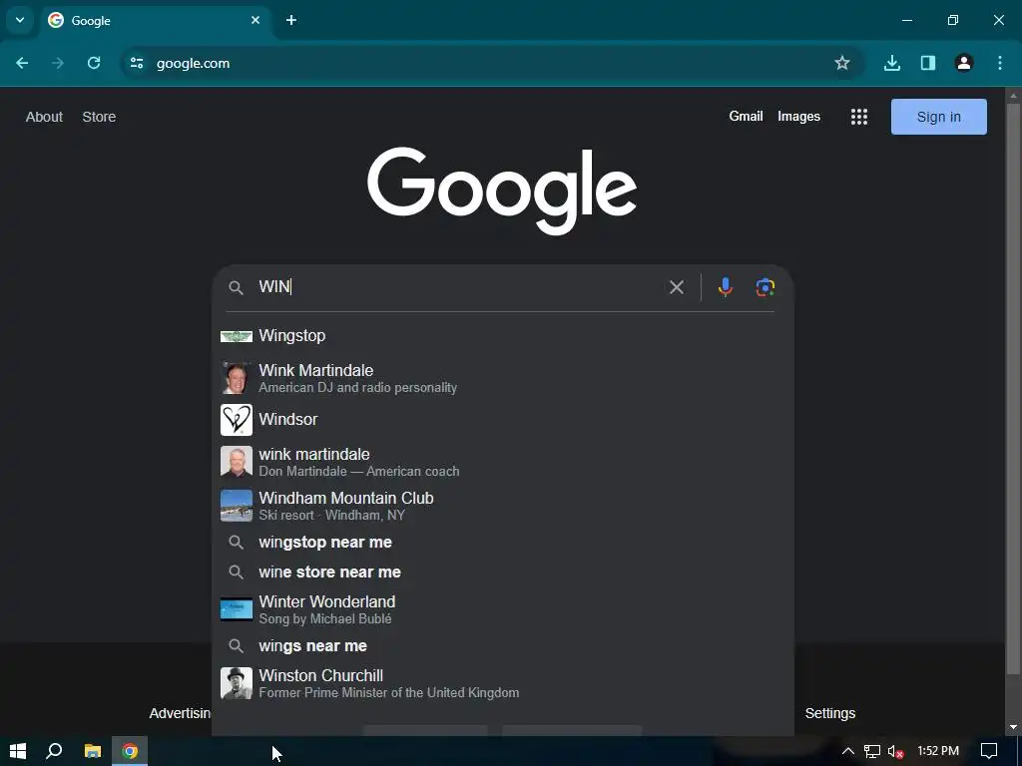Select 'wingstop near me' suggestion
Screen dimensions: 1022x766
503,542
